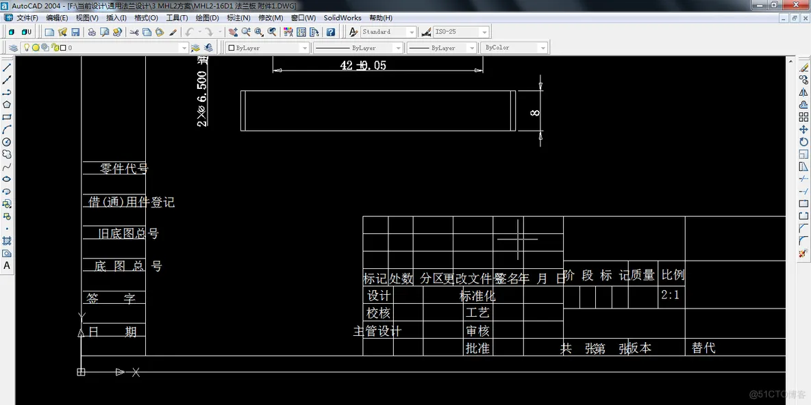Click the Undo arrow icon
The width and height of the screenshot is (811, 405).
click(189, 32)
